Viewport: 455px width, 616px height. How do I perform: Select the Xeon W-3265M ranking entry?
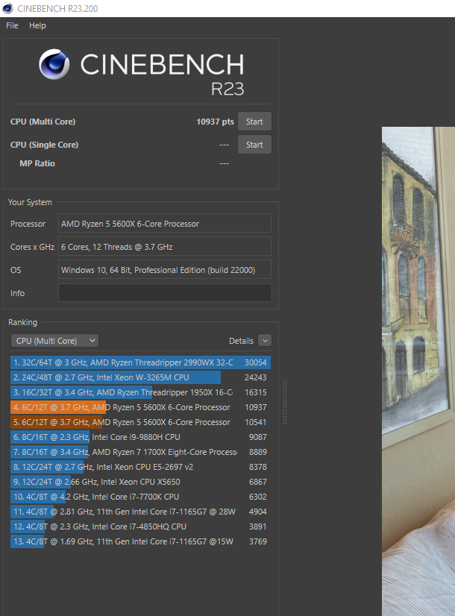click(141, 377)
